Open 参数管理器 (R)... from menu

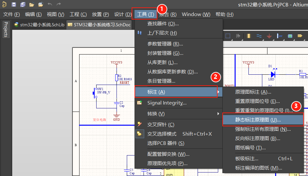[x=179, y=44]
